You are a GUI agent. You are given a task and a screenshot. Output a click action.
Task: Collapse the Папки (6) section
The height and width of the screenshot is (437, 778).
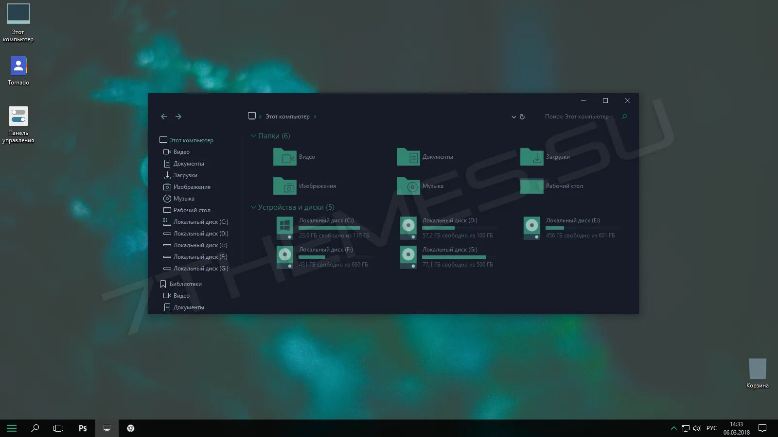[253, 136]
